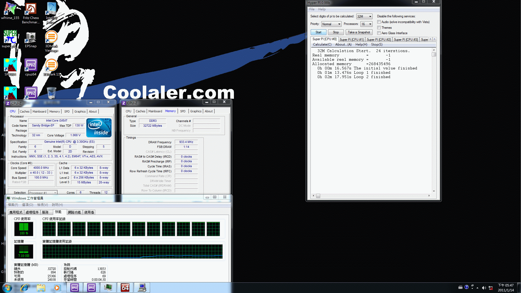
Task: Click the blue help tray icon
Action: tap(466, 287)
